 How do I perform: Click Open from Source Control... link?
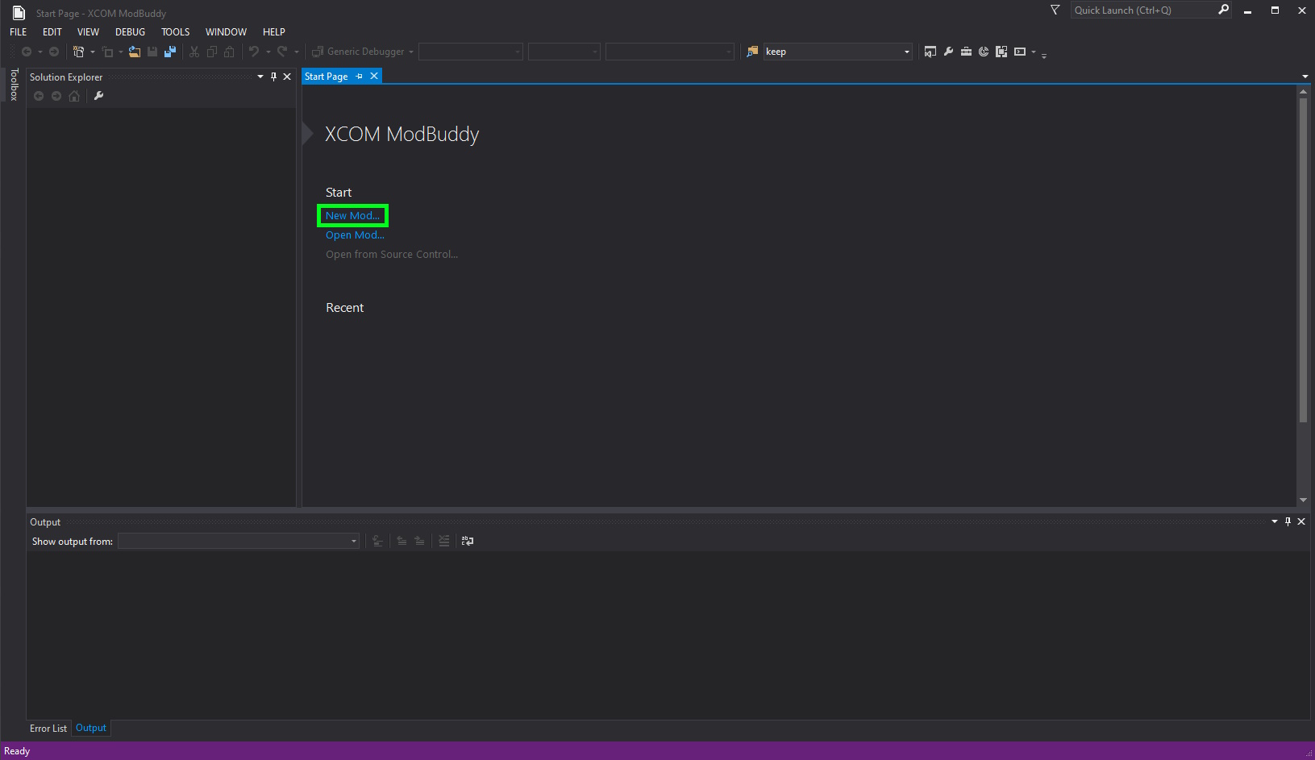392,255
